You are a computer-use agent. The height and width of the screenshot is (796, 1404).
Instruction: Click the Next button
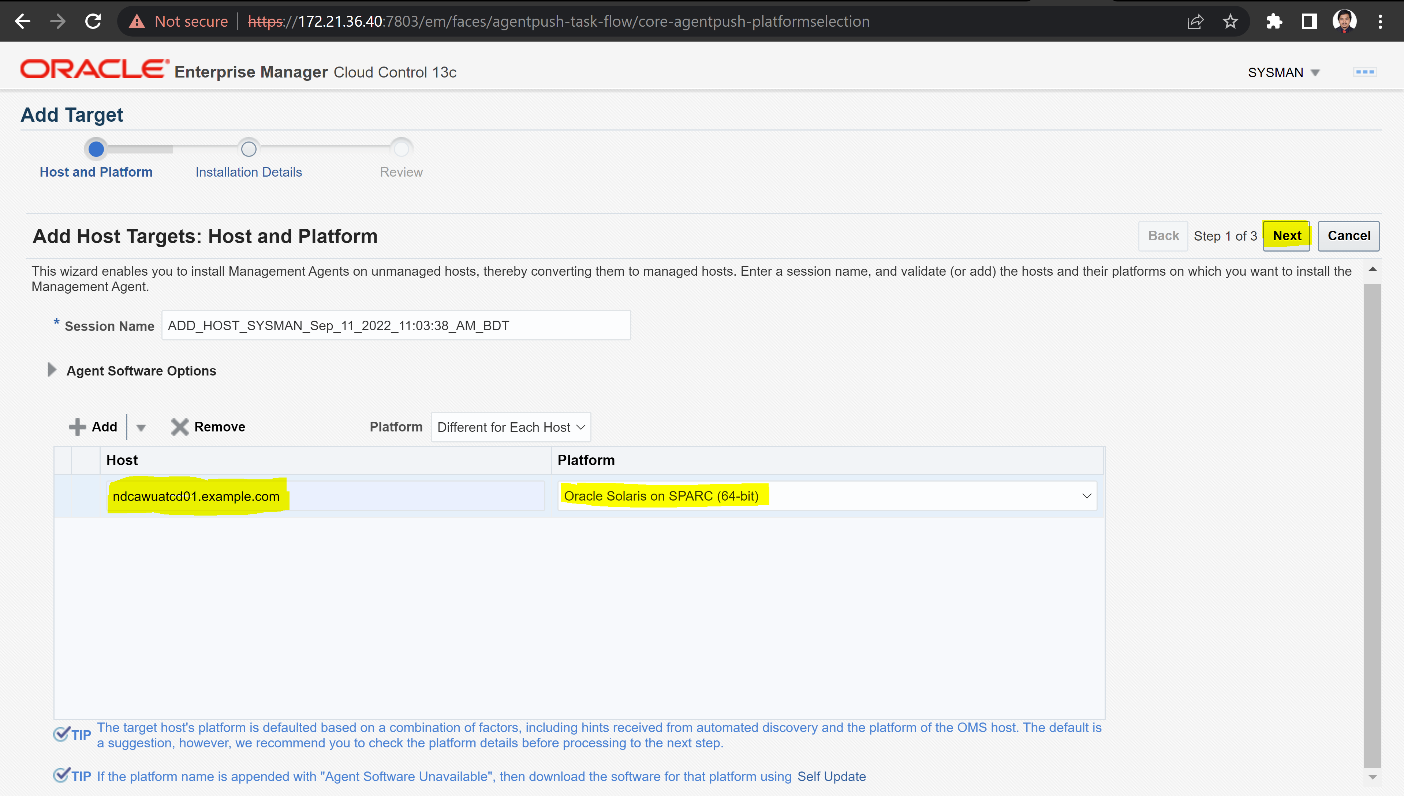point(1287,235)
